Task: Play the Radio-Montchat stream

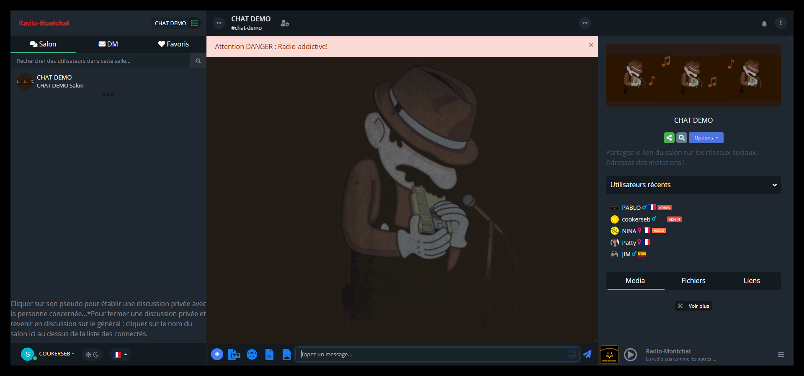Action: tap(630, 355)
